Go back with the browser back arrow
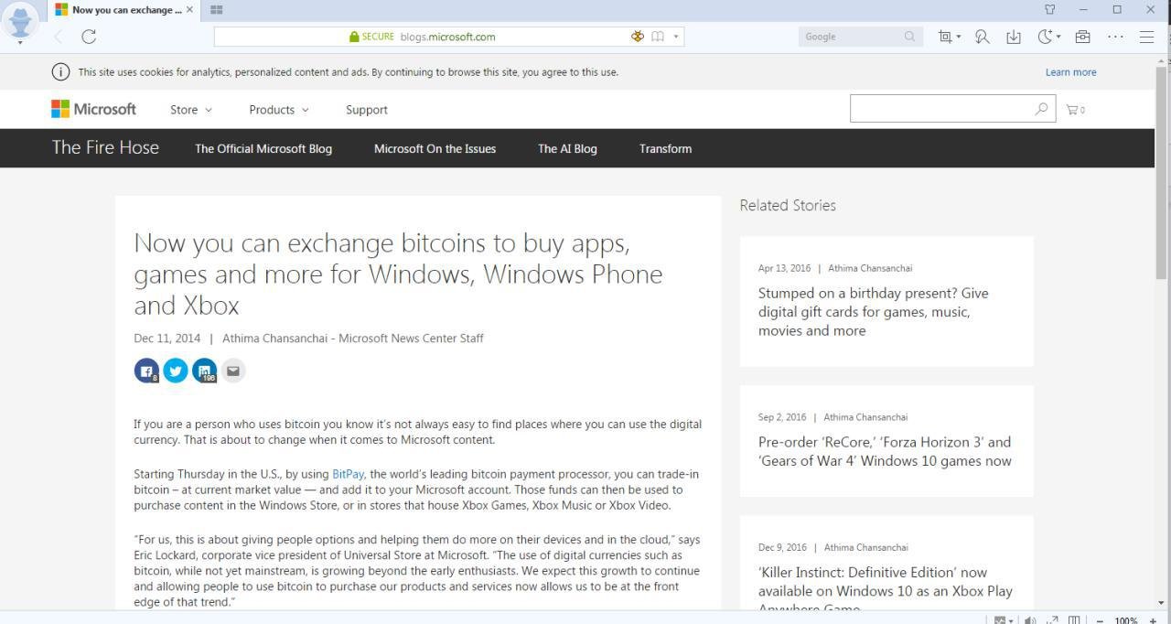The height and width of the screenshot is (624, 1171). pyautogui.click(x=59, y=37)
